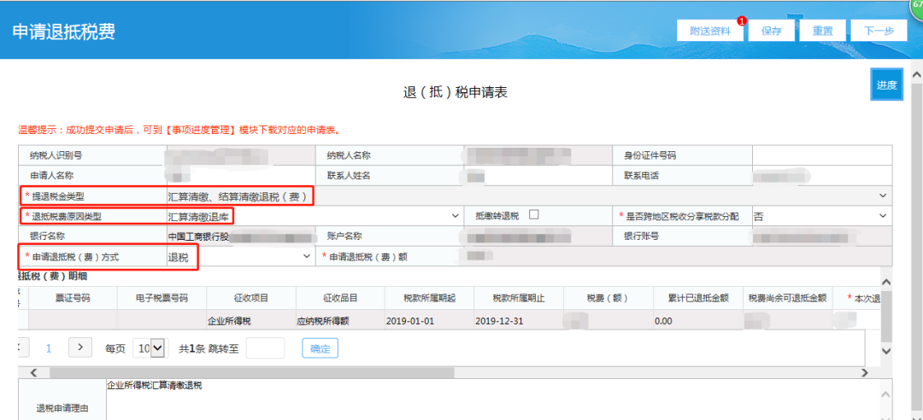This screenshot has width=923, height=420.
Task: Click the 2019-01-01 date cell
Action: (428, 321)
